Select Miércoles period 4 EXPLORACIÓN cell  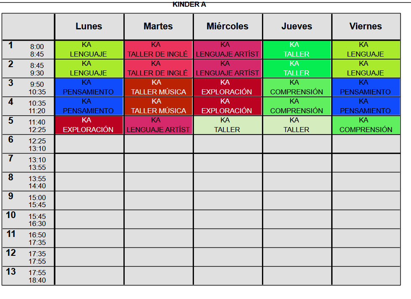point(228,106)
